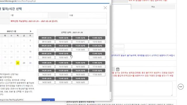
Task: Select calendar date 30
Action: tap(30, 63)
